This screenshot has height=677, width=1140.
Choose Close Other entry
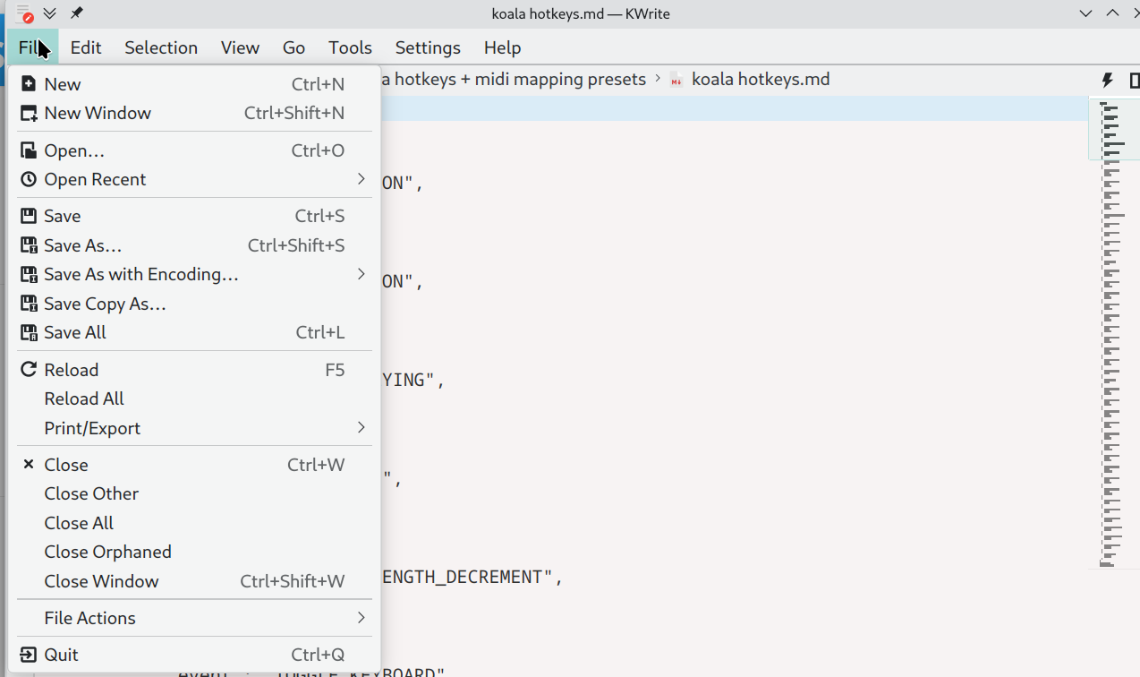click(x=194, y=493)
